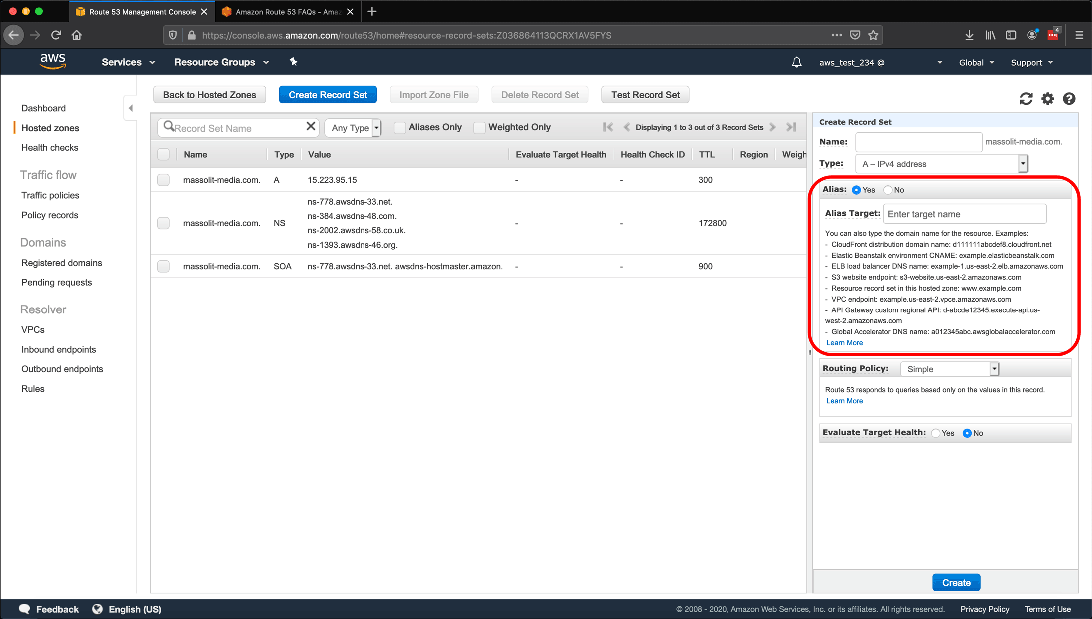
Task: Expand the Services menu
Action: pyautogui.click(x=128, y=62)
